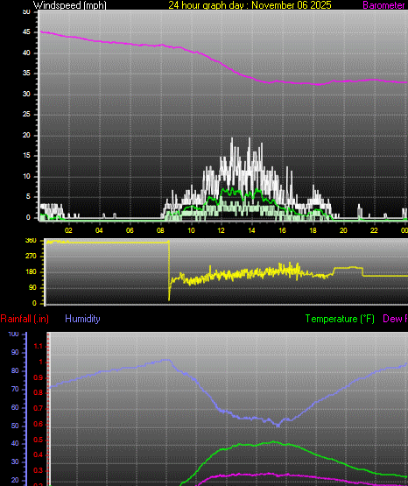
Task: Click the 'Windspeed (mph)' graph title
Action: 70,5
